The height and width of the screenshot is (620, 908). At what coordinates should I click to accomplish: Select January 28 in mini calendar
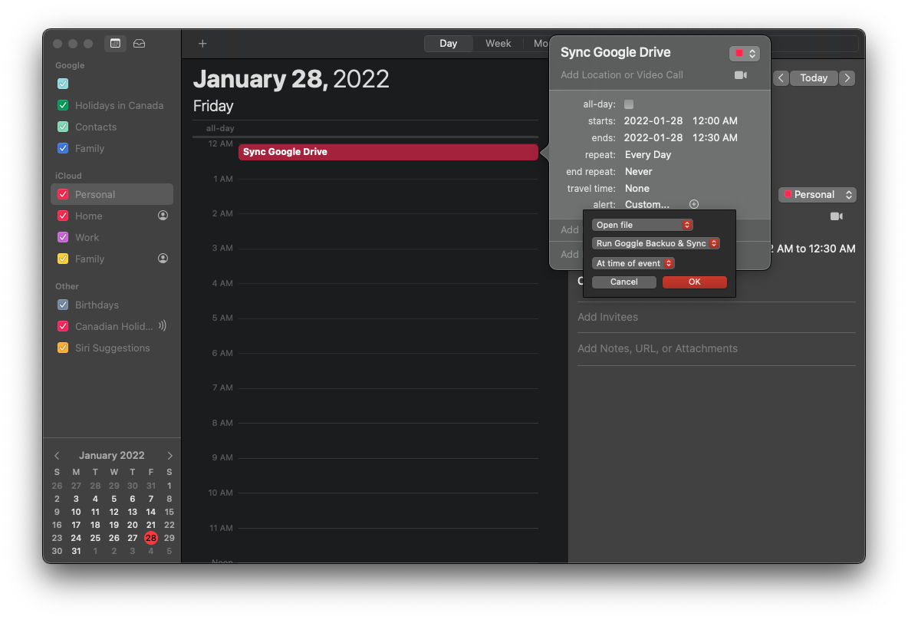150,538
